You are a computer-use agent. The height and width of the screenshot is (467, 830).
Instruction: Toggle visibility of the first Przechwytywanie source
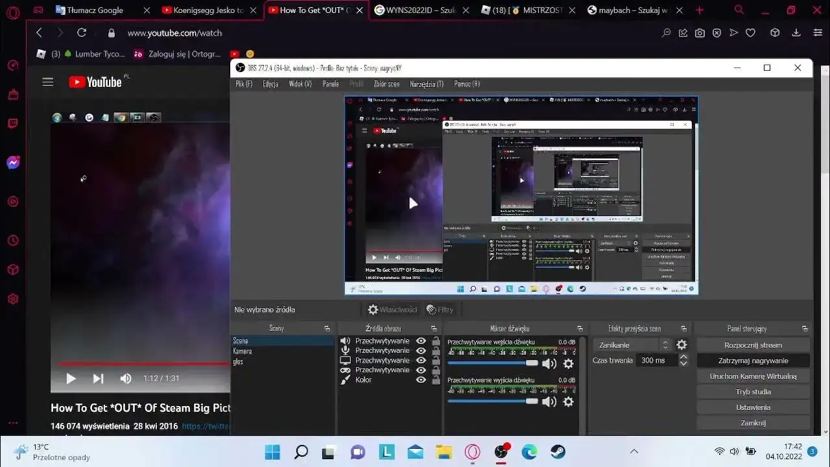pyautogui.click(x=421, y=341)
